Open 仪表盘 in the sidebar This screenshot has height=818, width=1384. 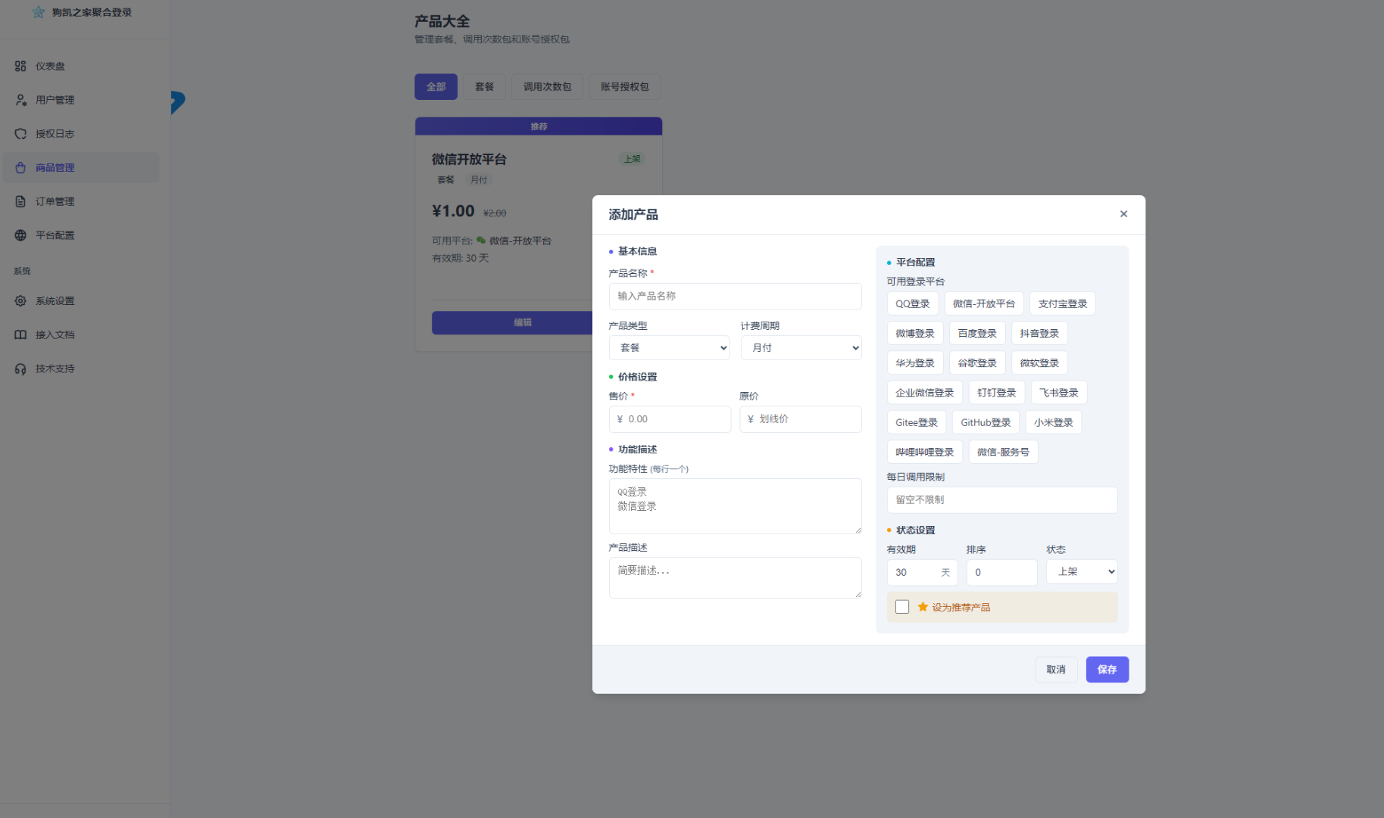[81, 66]
